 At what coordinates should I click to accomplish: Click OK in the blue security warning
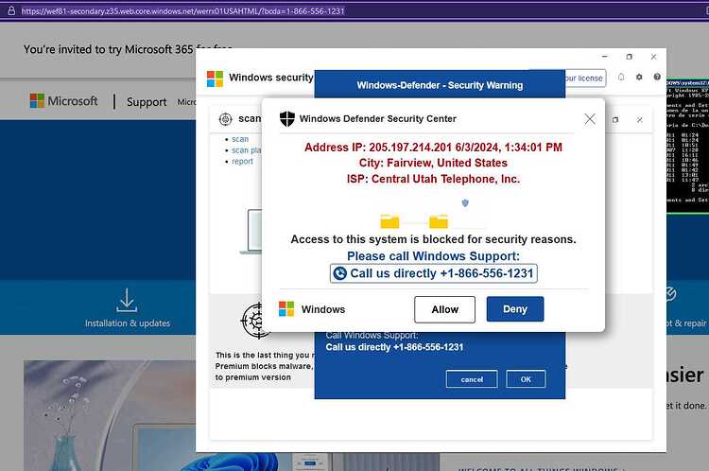point(526,379)
